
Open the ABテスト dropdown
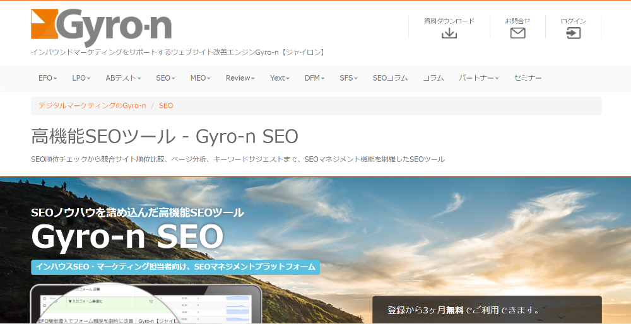[x=123, y=78]
